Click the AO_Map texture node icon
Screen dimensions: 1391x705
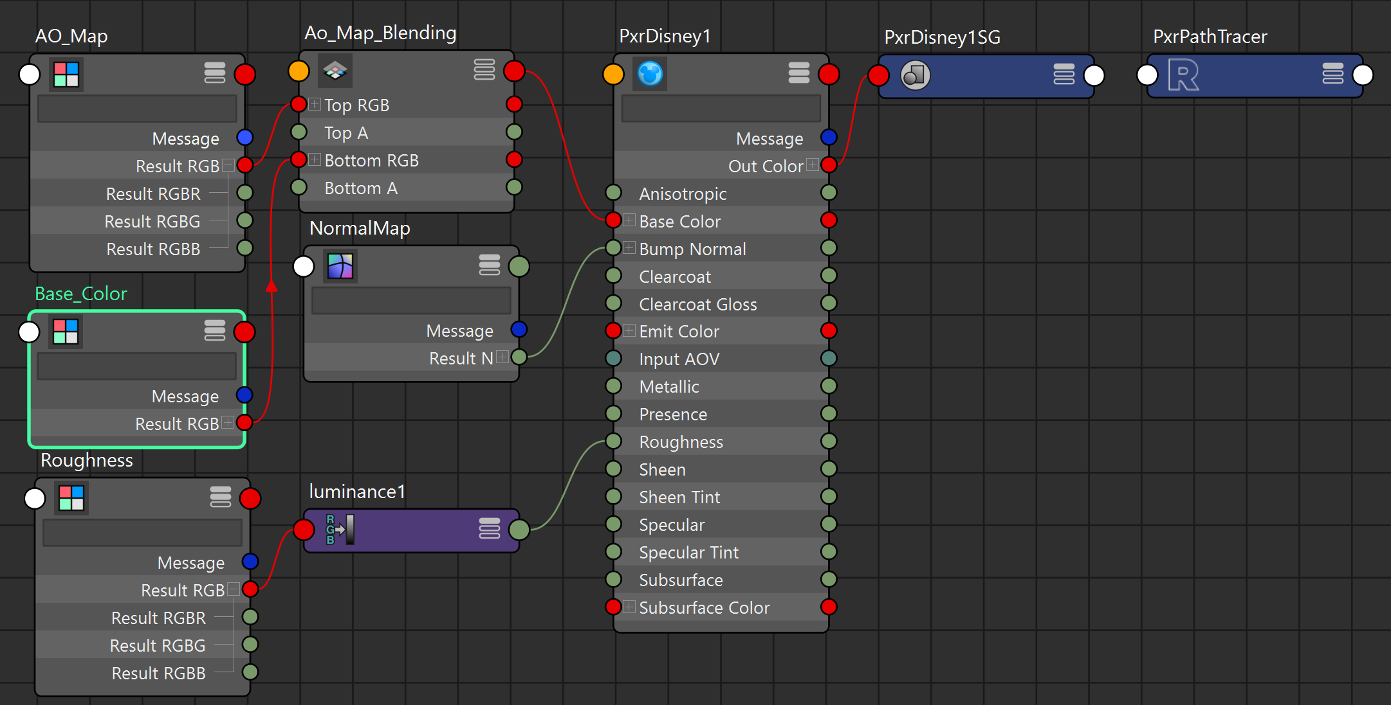point(66,75)
